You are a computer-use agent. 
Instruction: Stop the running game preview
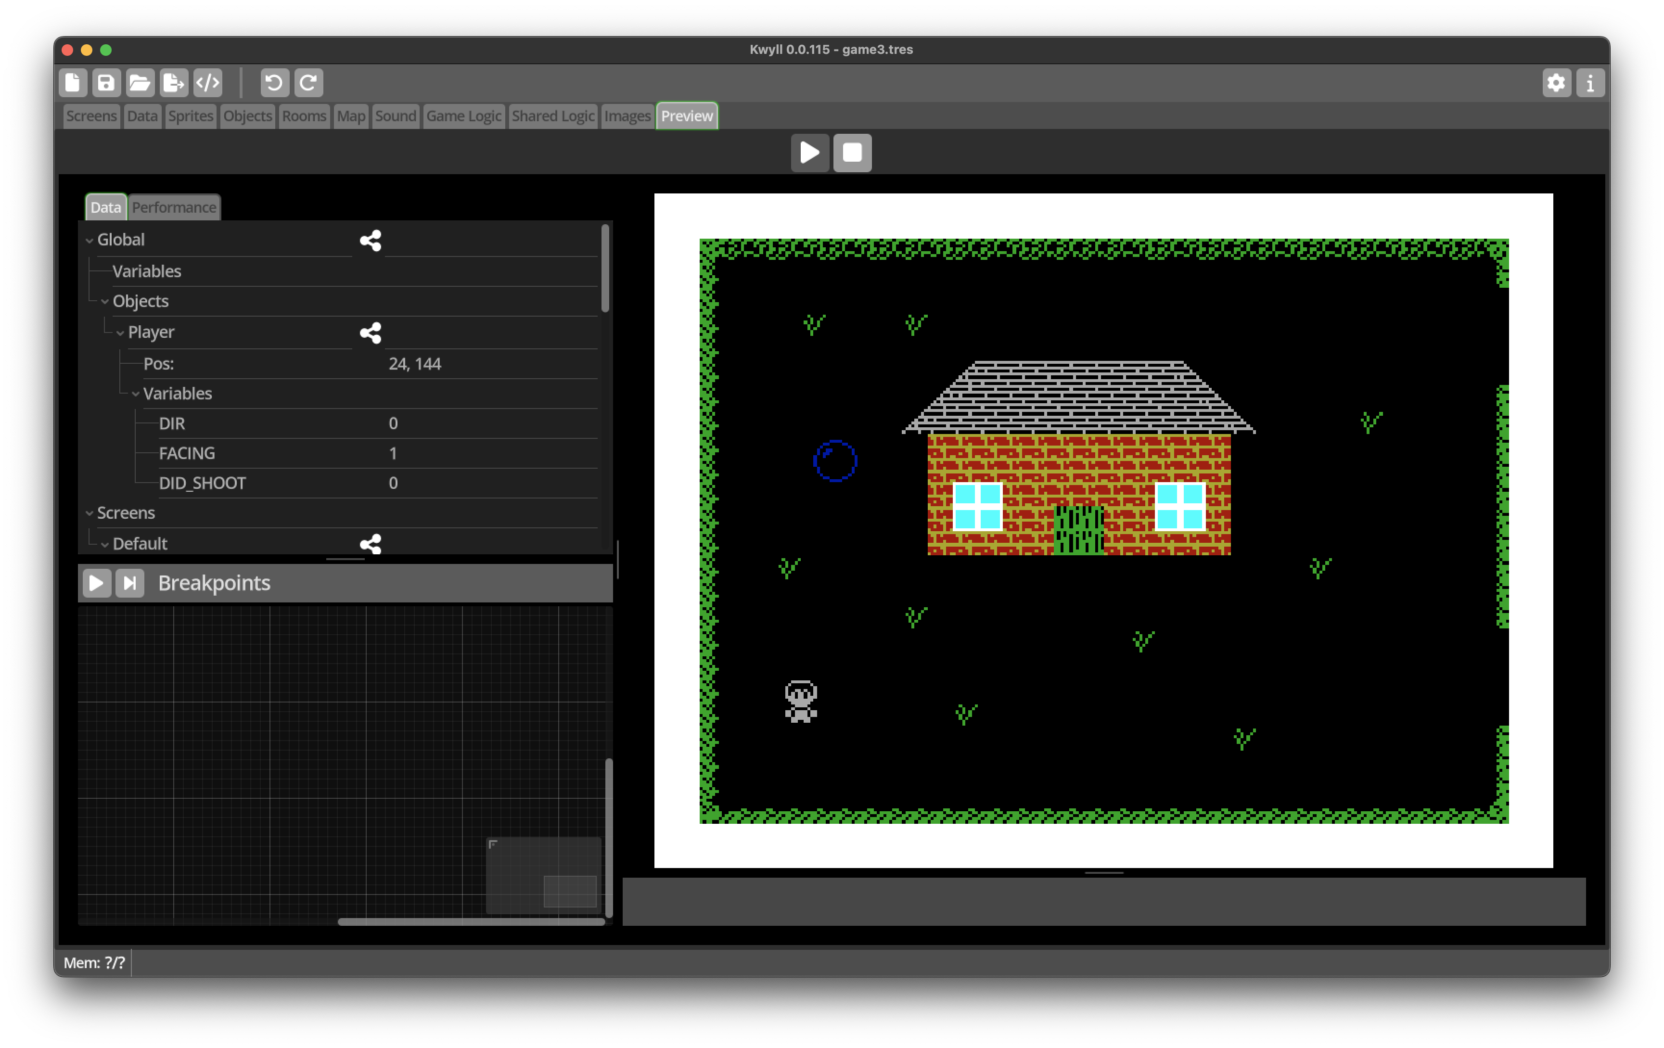click(852, 153)
